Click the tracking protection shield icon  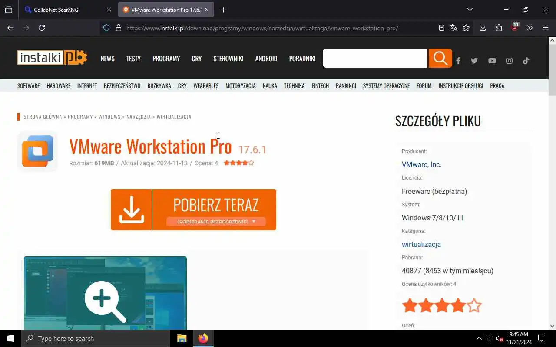point(106,28)
